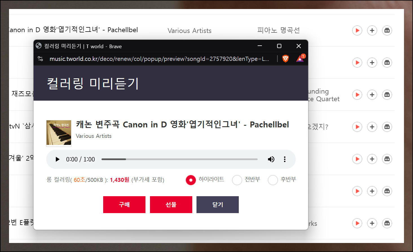Add the E플랫 row song with plus
This screenshot has height=252, width=413.
click(x=372, y=223)
